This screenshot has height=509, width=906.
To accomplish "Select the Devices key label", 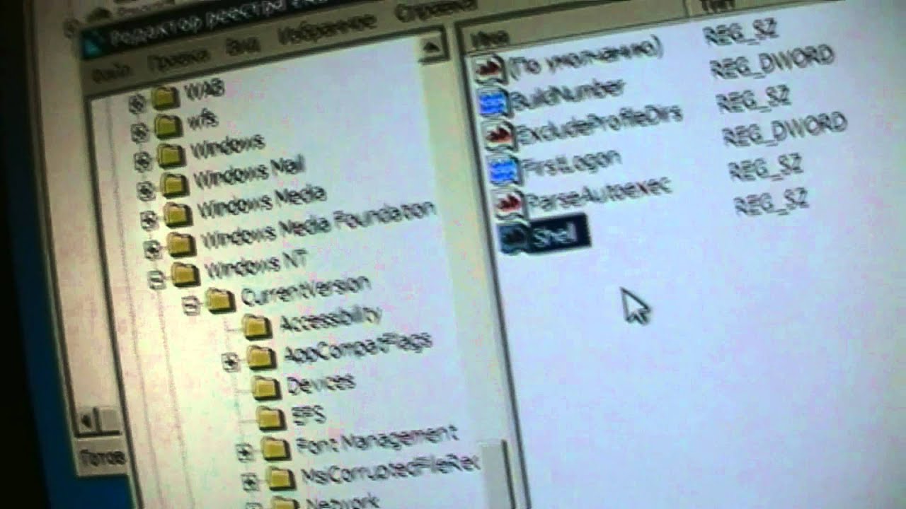I will (x=321, y=382).
